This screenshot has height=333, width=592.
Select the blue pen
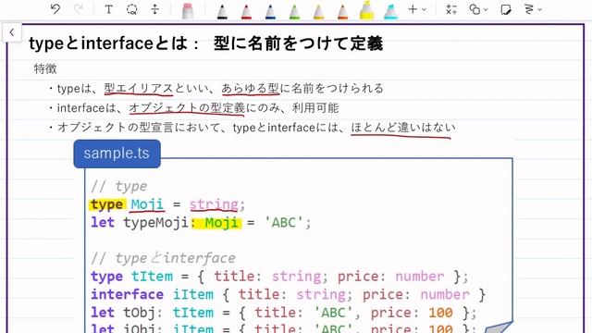coord(270,11)
